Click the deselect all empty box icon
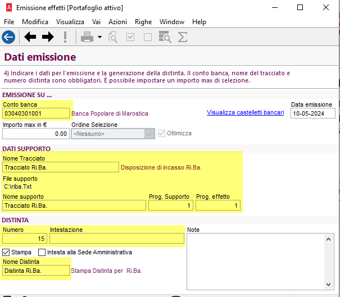This screenshot has width=340, height=297. pos(148,37)
